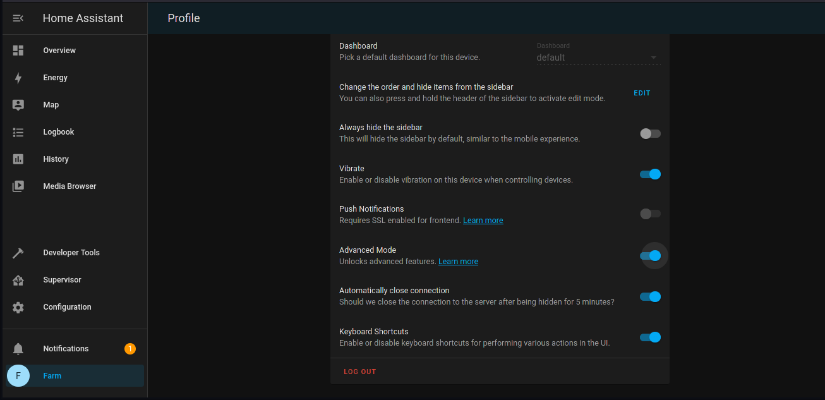Open the Dashboard default dropdown
The width and height of the screenshot is (825, 400).
pos(597,58)
